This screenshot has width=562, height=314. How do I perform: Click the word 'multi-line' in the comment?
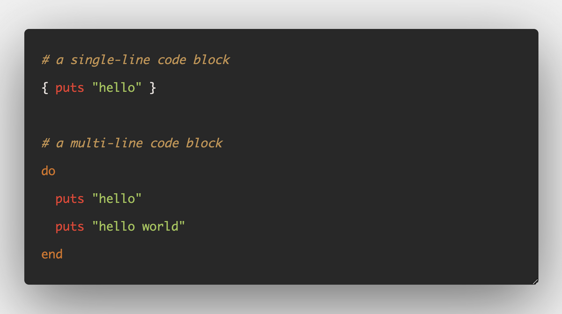[106, 143]
